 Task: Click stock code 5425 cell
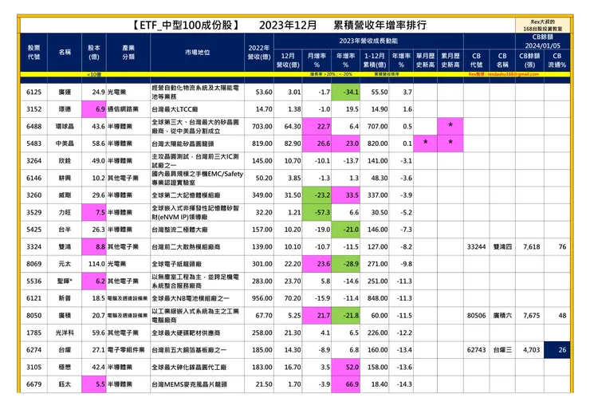click(x=33, y=230)
